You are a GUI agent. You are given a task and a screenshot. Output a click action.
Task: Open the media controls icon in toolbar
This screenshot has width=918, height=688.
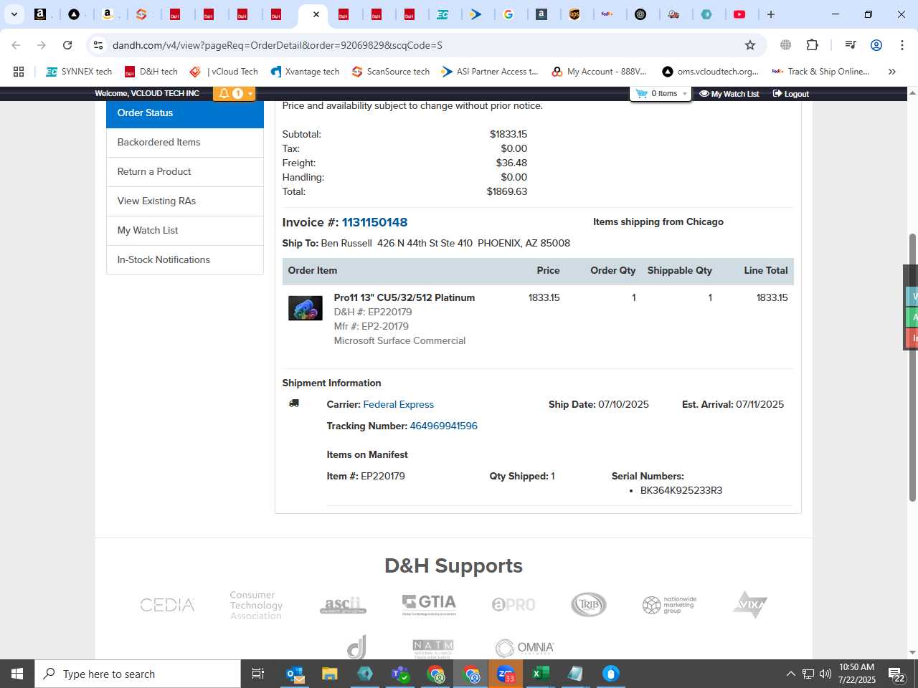tap(851, 45)
